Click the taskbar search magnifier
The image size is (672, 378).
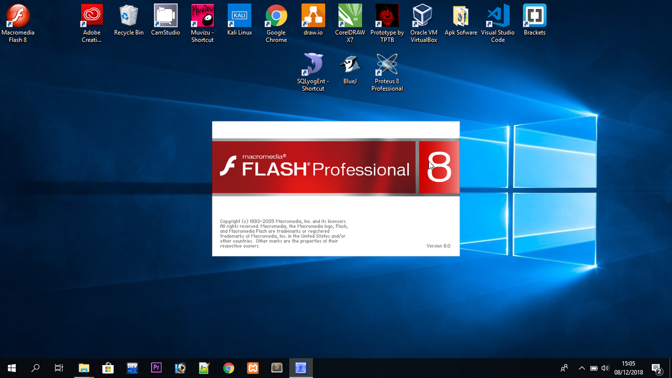(x=35, y=368)
